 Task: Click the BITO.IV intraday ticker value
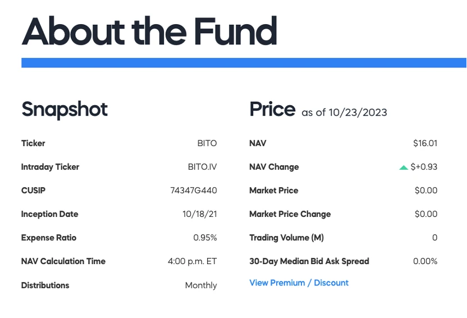[202, 167]
